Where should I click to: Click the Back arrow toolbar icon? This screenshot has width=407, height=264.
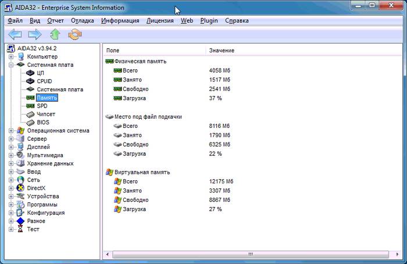pos(15,34)
